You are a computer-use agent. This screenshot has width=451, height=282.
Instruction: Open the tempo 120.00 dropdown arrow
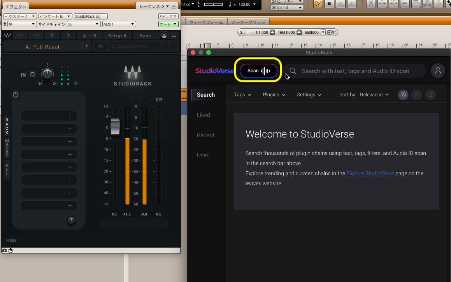click(254, 4)
